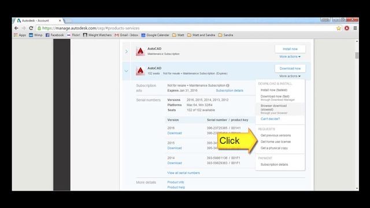Viewport: 370px width, 208px height.
Task: Open the Matt bookmarks folder
Action: pyautogui.click(x=178, y=35)
